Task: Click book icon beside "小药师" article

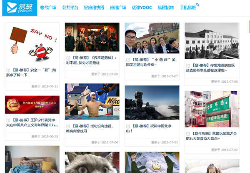Action: (128, 60)
